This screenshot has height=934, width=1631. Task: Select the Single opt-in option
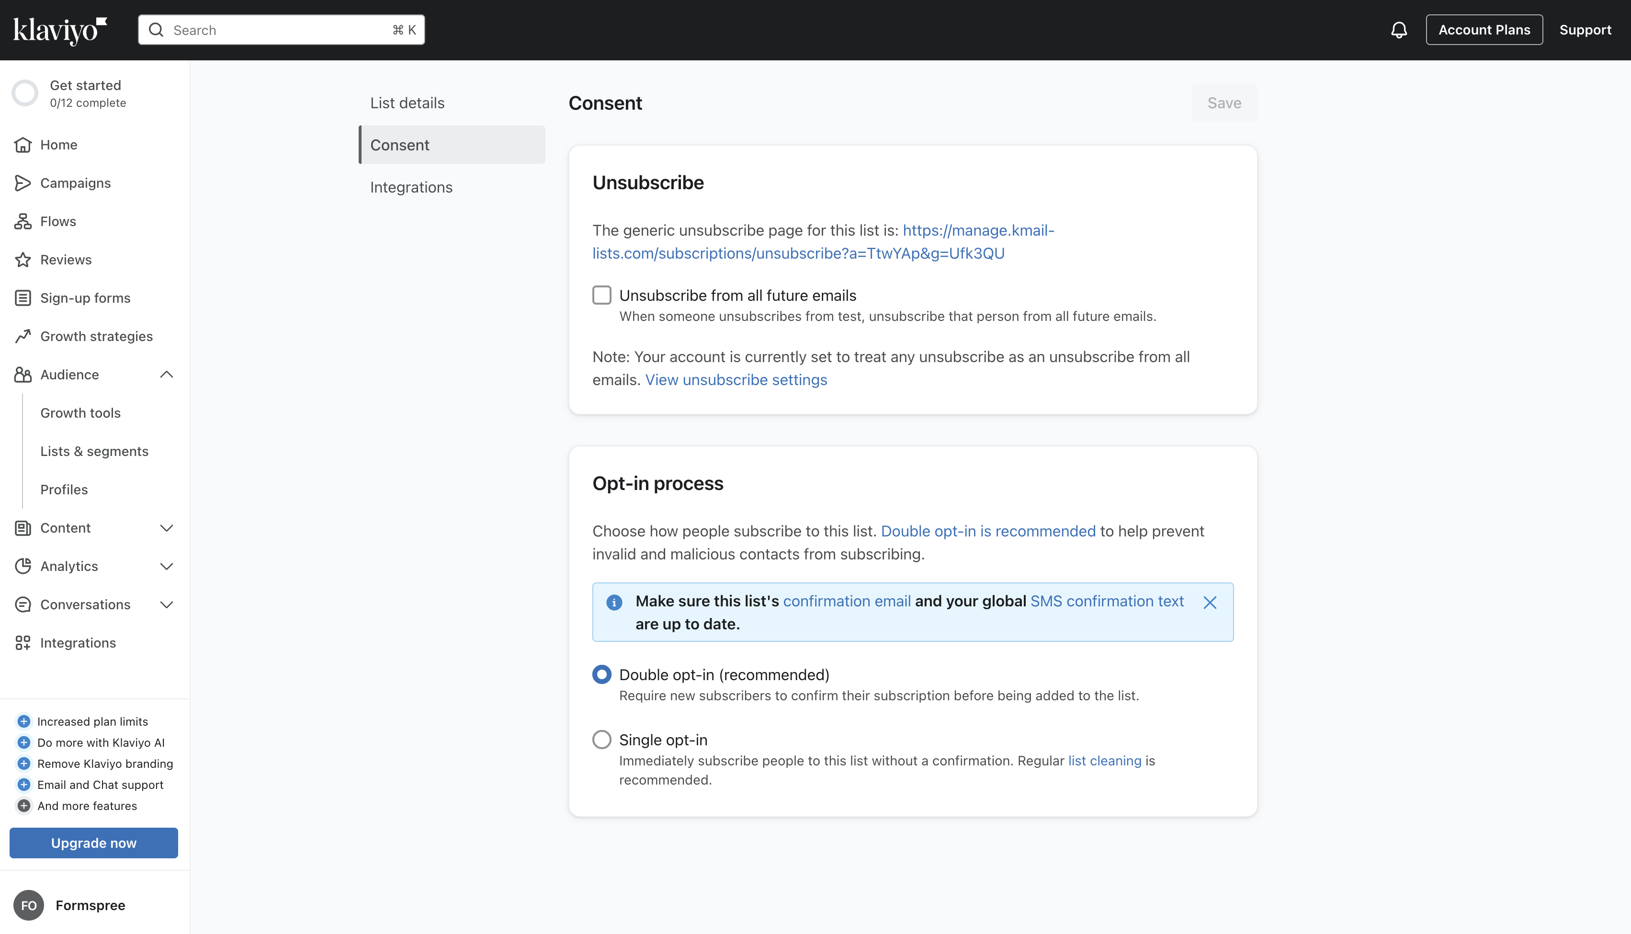(x=602, y=739)
